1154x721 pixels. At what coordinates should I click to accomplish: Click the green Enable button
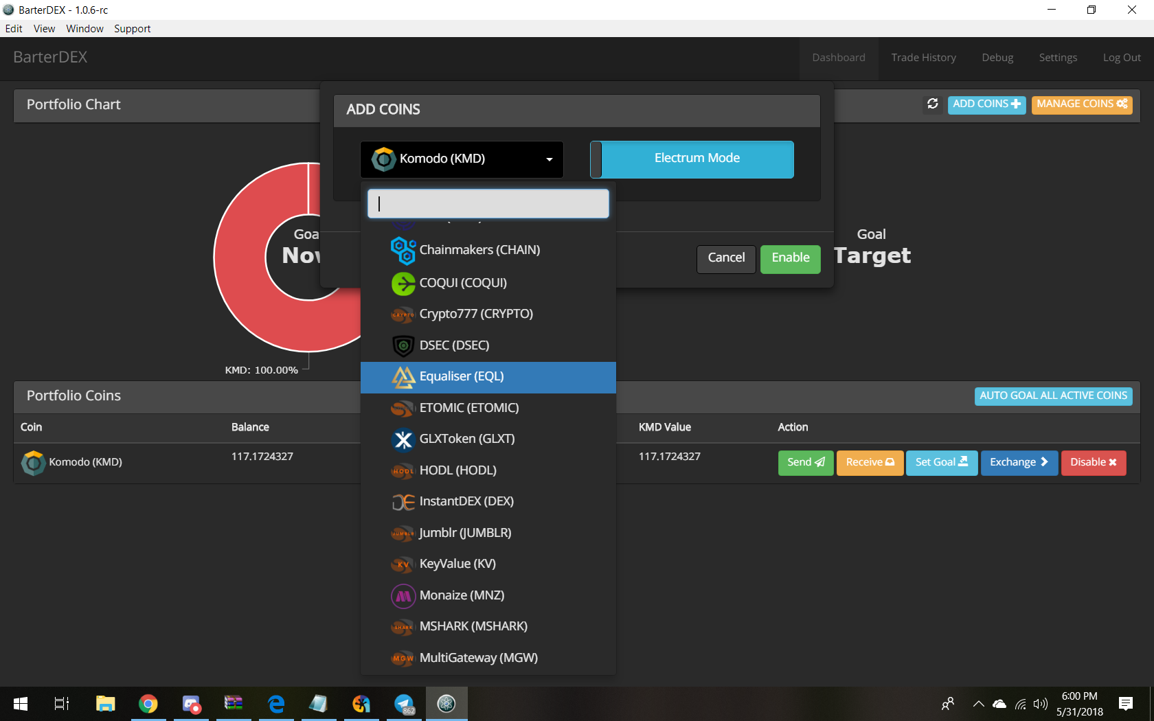tap(790, 259)
